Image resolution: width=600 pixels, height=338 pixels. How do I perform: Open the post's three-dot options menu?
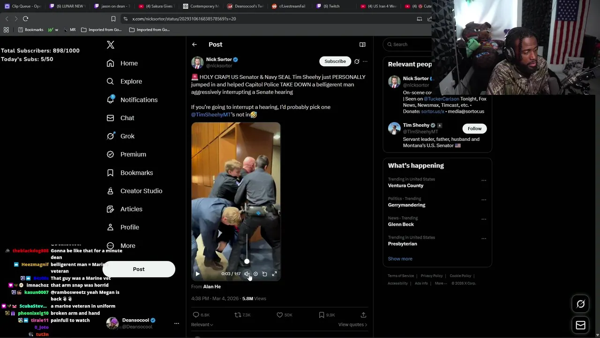tap(365, 61)
